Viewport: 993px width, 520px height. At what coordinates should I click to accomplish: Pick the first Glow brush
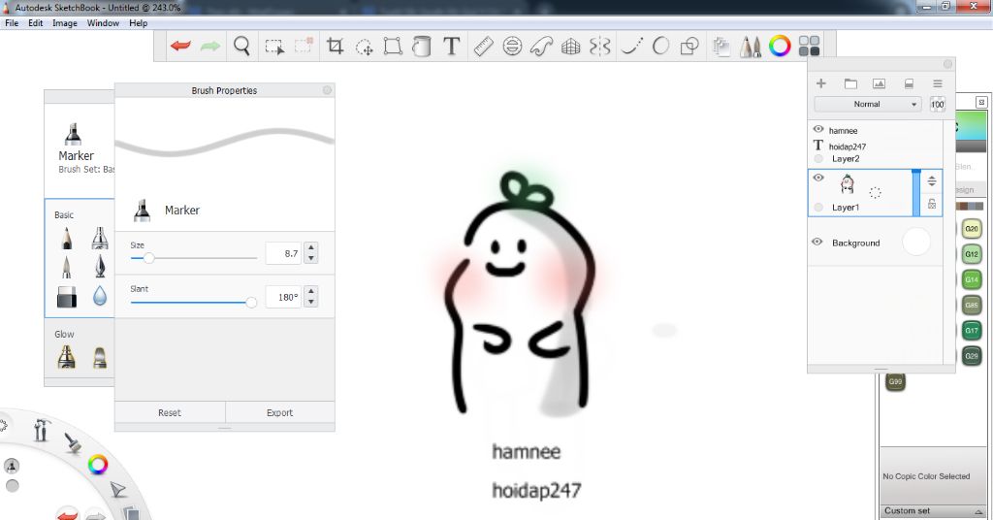pos(67,357)
